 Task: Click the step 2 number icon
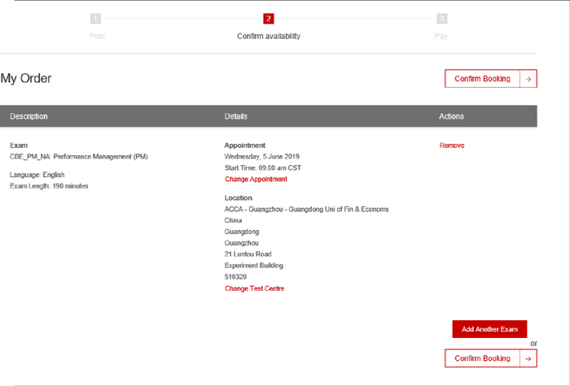pos(269,18)
